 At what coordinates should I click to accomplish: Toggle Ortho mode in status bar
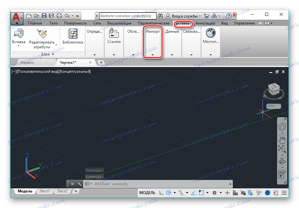(162, 193)
